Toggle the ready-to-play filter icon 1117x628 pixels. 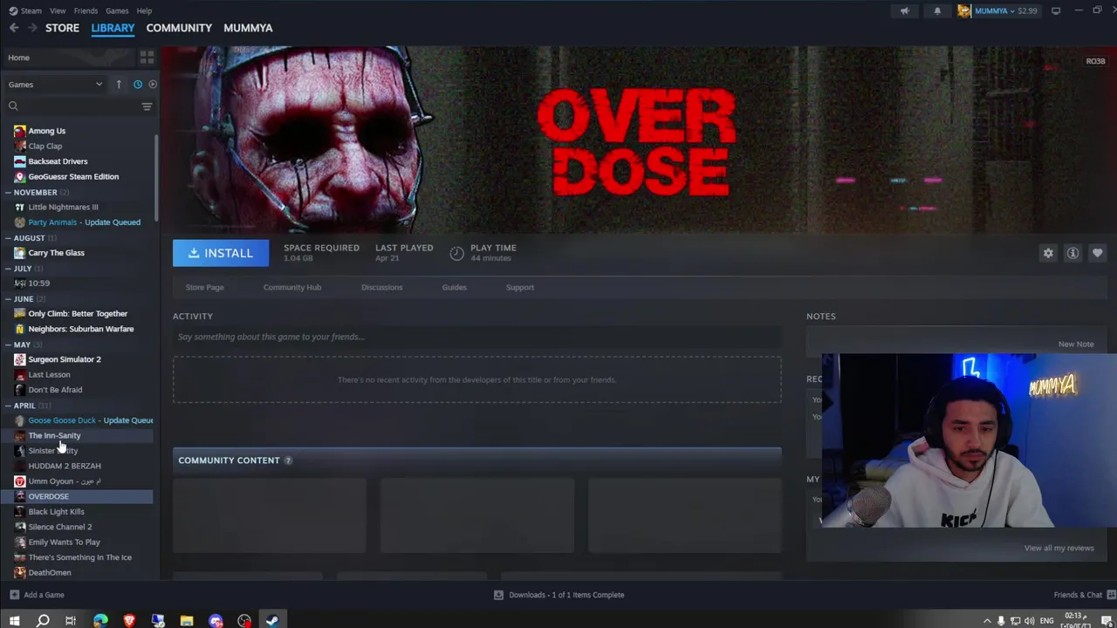tap(153, 85)
